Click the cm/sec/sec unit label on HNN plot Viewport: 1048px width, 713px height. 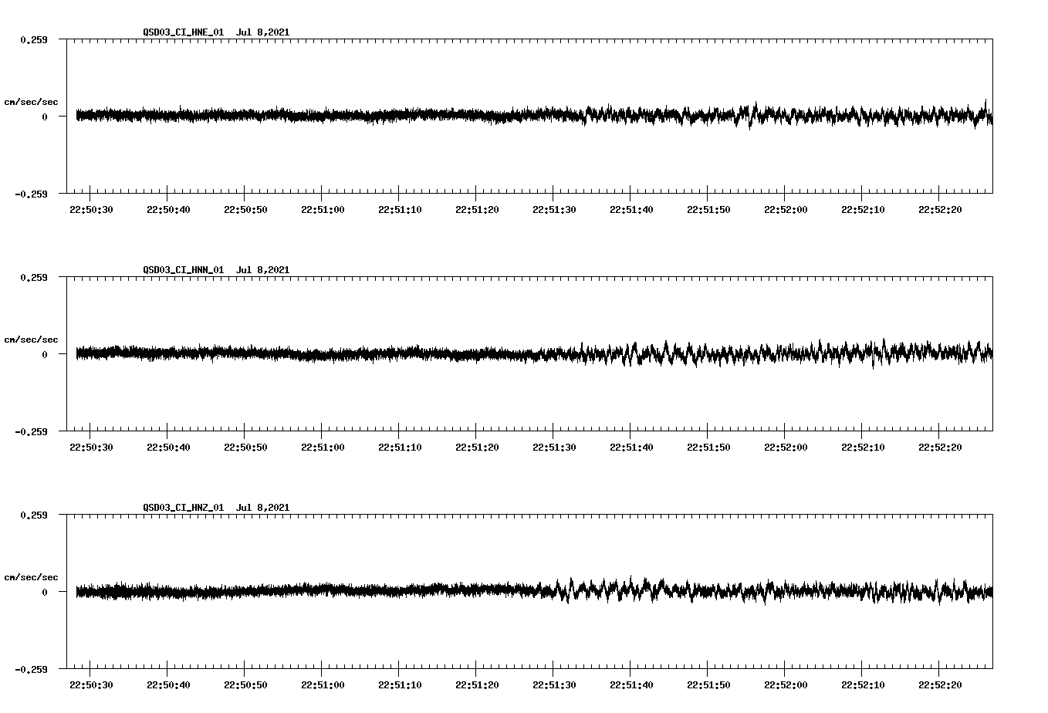pos(32,340)
